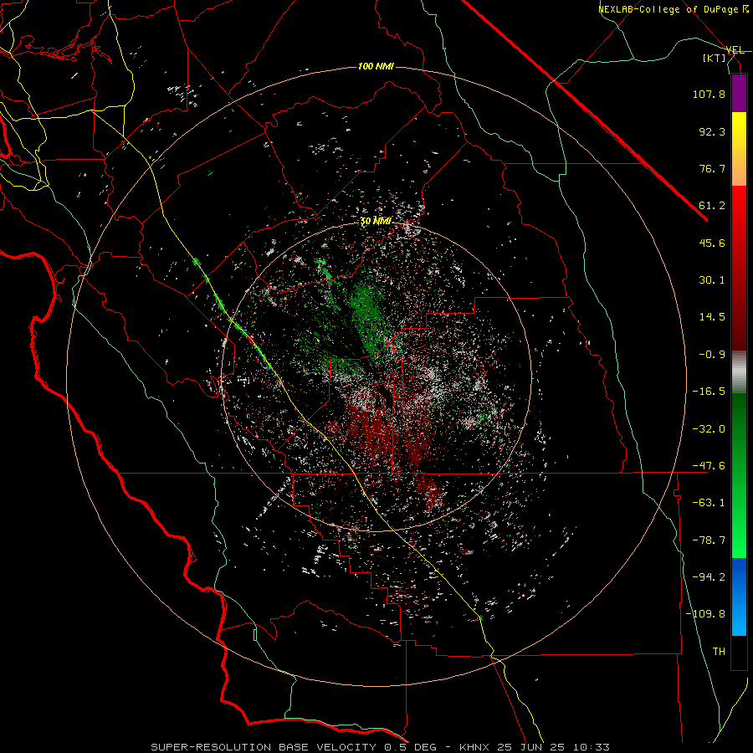Click the VEL legend title
The width and height of the screenshot is (753, 753).
[x=735, y=50]
